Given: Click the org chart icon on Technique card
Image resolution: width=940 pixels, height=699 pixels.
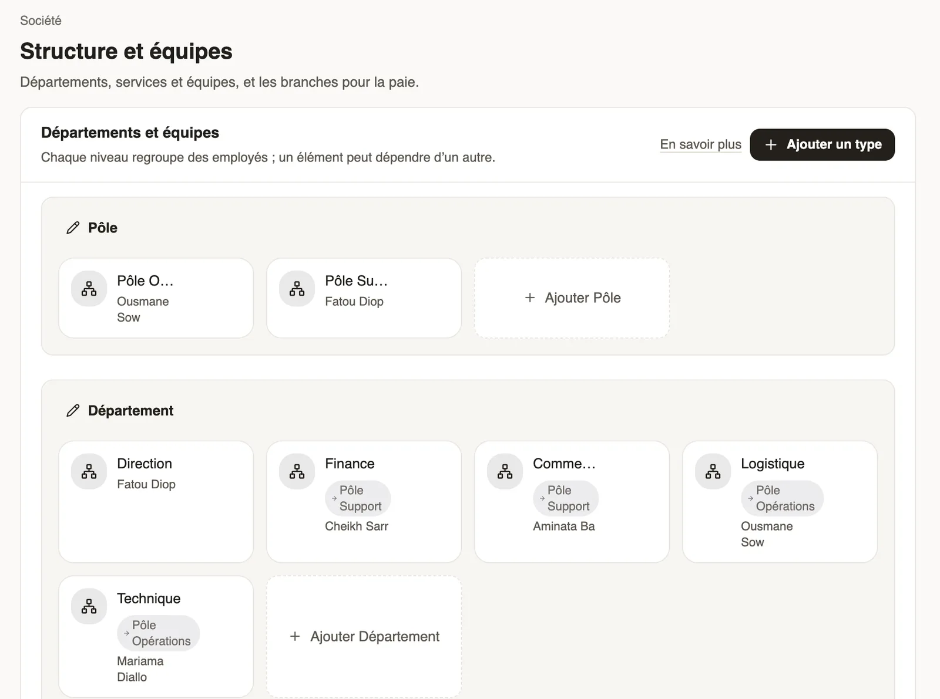Looking at the screenshot, I should coord(89,606).
